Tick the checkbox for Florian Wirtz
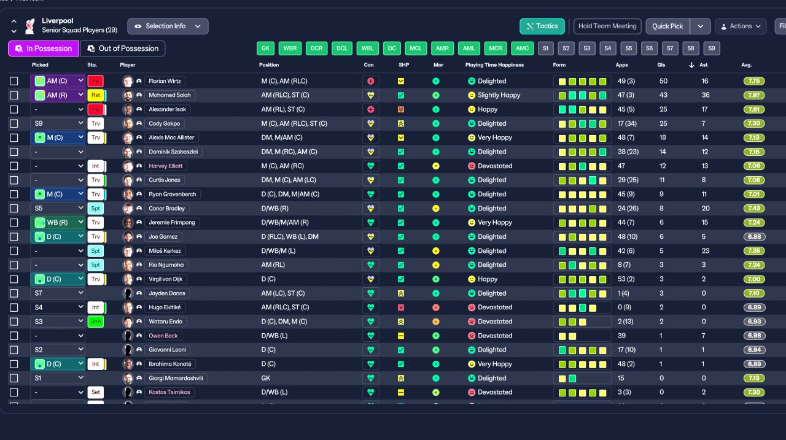Screen dimensions: 786x440 pos(14,81)
